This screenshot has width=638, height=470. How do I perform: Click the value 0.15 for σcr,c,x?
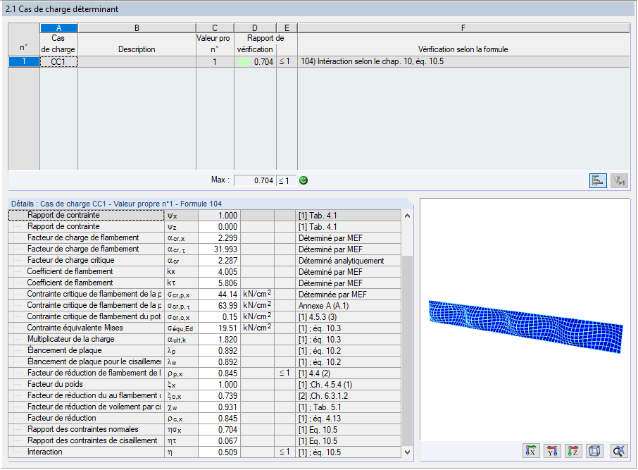click(219, 317)
